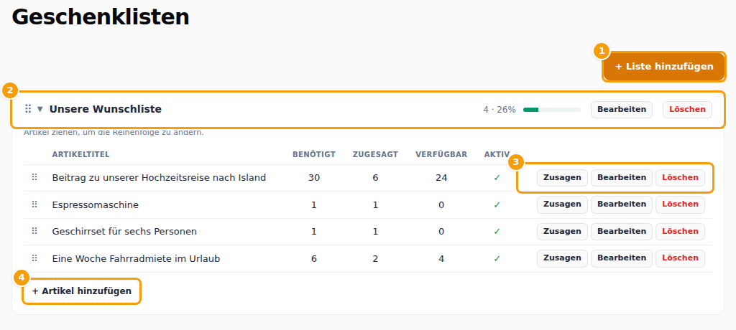
Task: Click Bearbeiten for Eine Woche Fahrradmiete
Action: coord(622,258)
